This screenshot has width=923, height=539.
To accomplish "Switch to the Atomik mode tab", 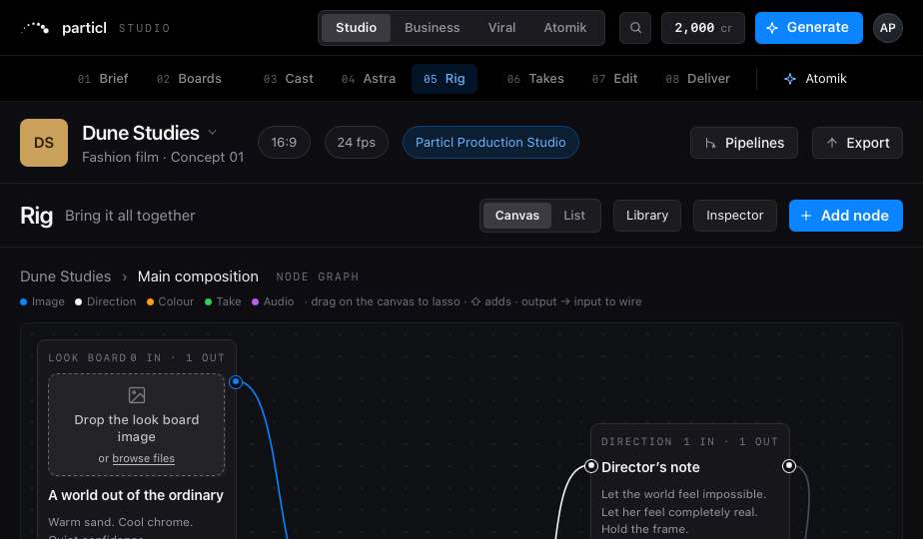I will tap(565, 28).
